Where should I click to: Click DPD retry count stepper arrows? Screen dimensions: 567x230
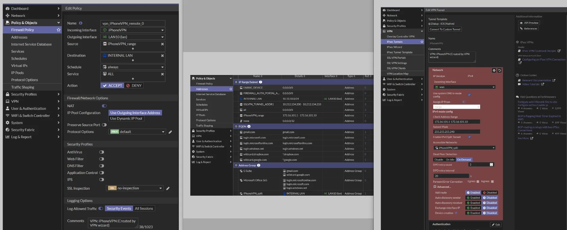click(x=492, y=165)
